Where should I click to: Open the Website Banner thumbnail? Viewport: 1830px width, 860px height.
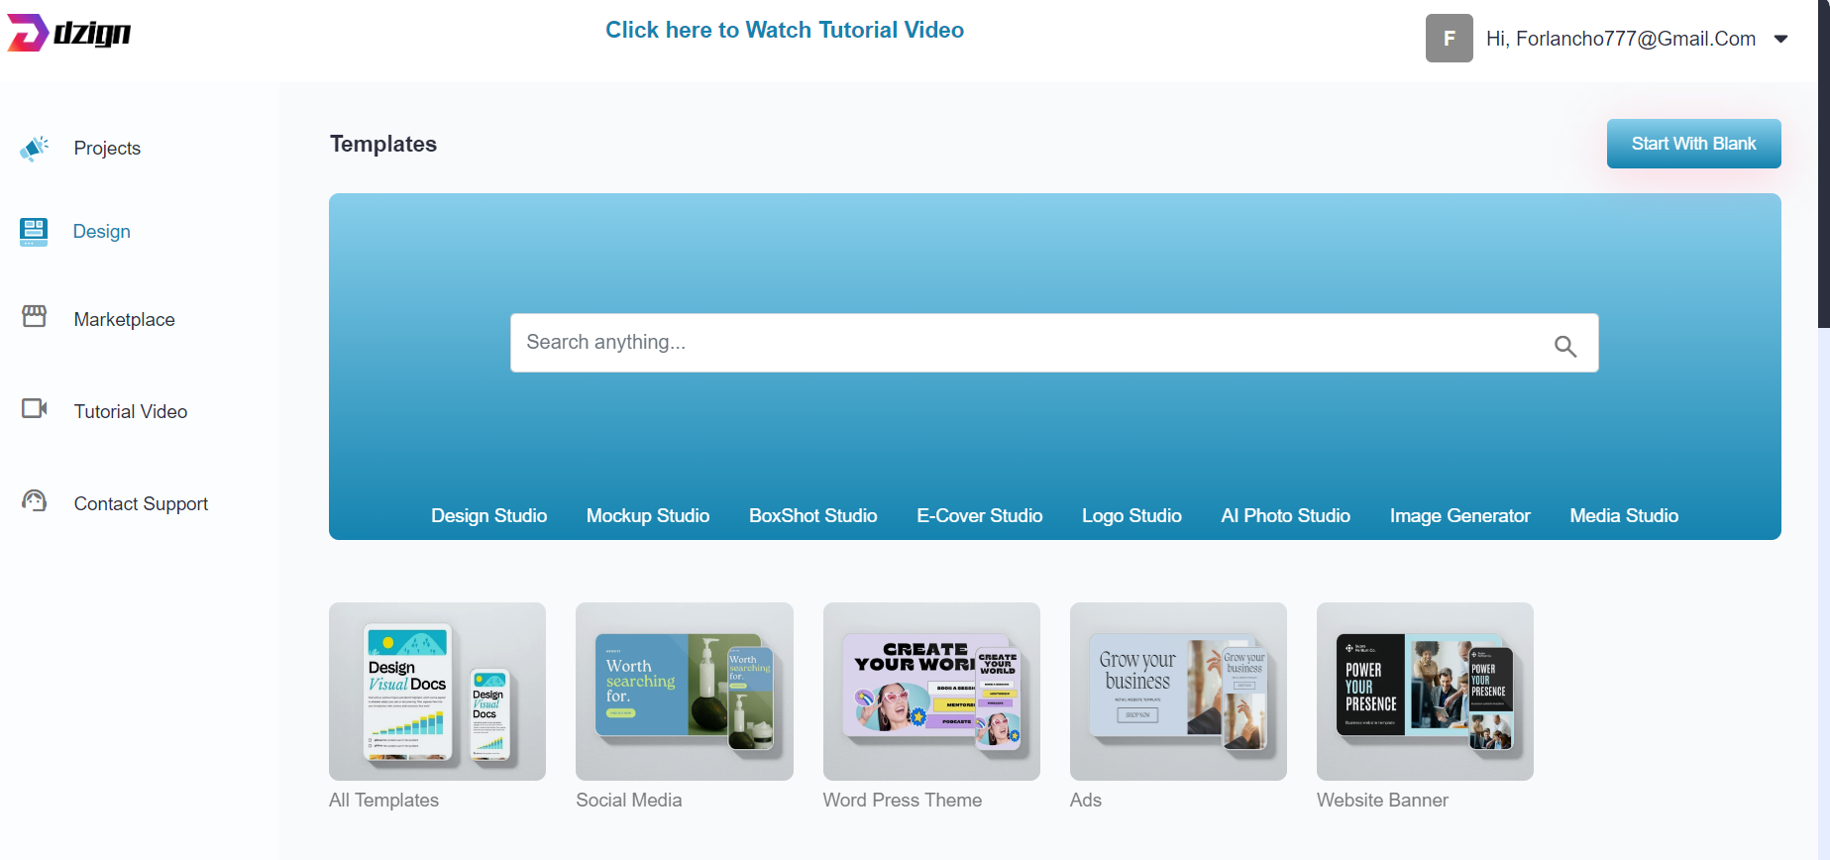[1425, 692]
